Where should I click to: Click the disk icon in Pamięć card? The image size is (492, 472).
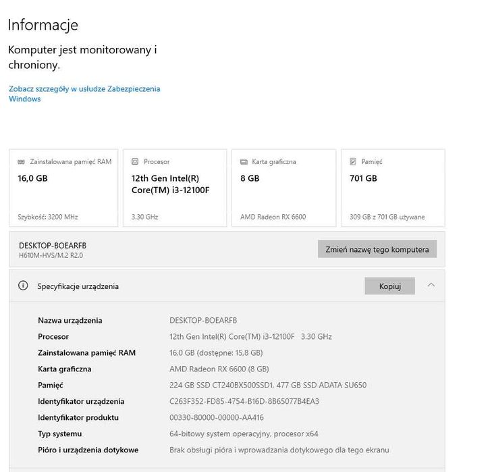[353, 161]
